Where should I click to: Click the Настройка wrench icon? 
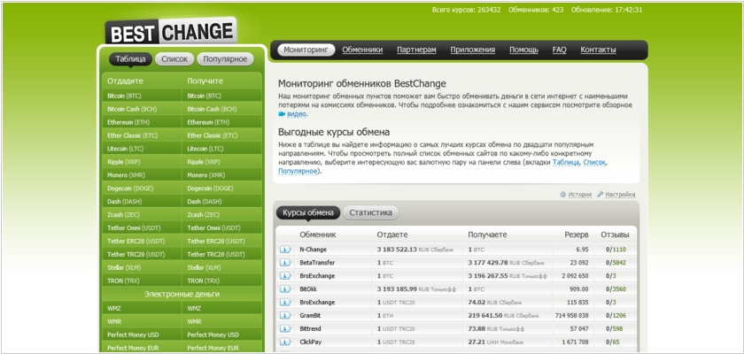click(601, 195)
